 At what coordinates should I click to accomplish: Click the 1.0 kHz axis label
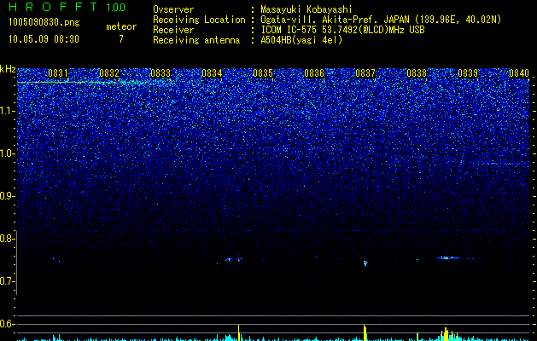click(x=7, y=153)
